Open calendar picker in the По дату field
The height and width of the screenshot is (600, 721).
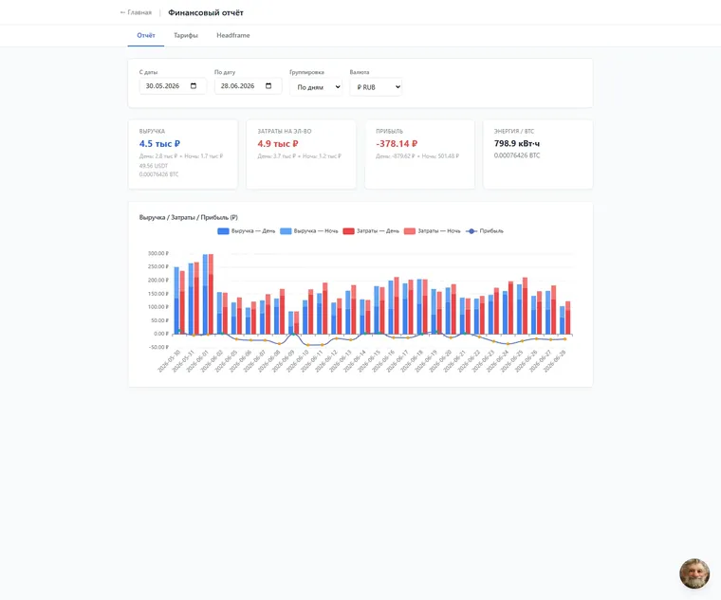tap(268, 86)
